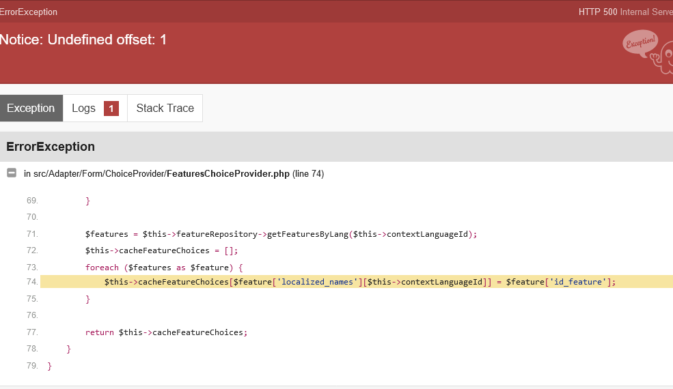
Task: Click the ErrorException section heading
Action: (51, 147)
